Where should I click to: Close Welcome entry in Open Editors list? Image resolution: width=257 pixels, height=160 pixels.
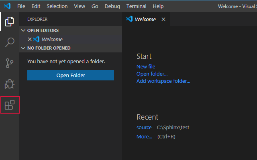coord(30,39)
